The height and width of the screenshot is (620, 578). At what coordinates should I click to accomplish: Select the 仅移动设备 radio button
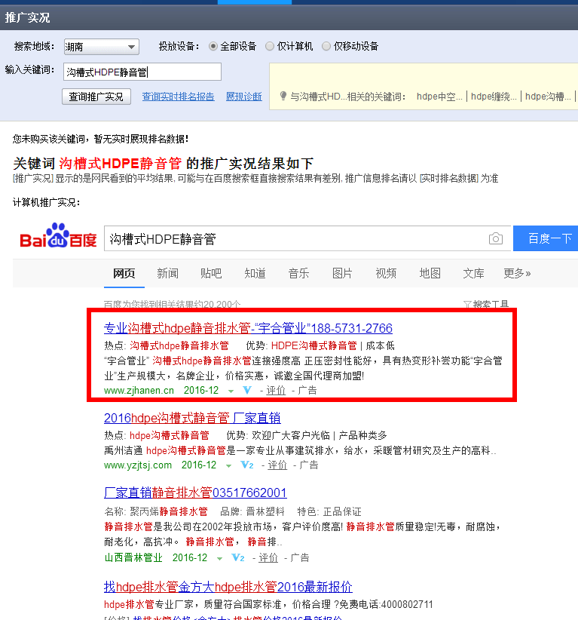click(326, 46)
